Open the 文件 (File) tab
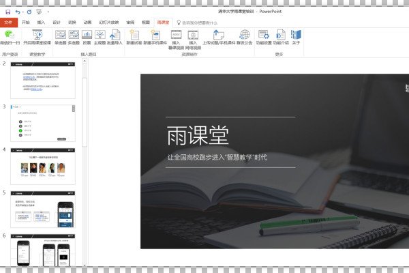 tap(8, 23)
